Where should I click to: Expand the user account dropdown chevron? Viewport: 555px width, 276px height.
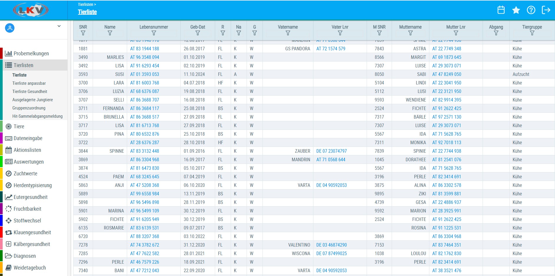coord(59,26)
